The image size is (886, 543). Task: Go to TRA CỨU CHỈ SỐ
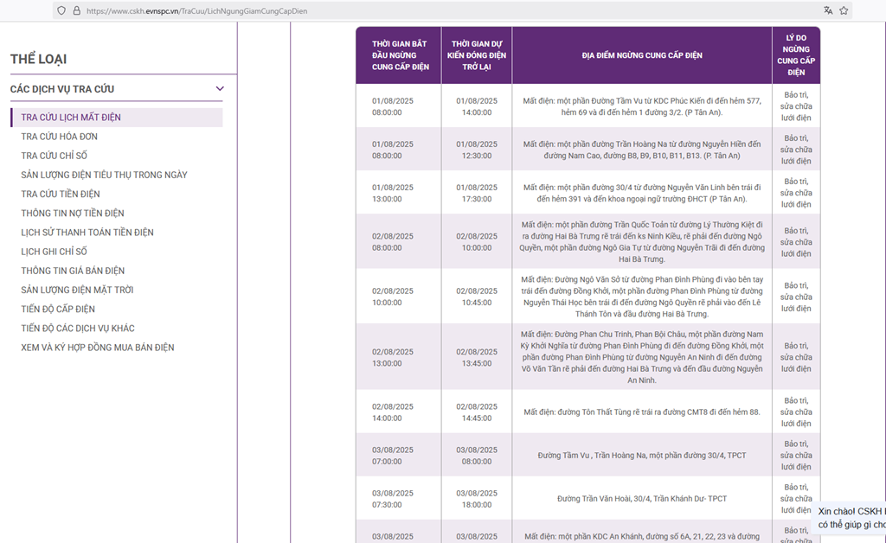(54, 156)
